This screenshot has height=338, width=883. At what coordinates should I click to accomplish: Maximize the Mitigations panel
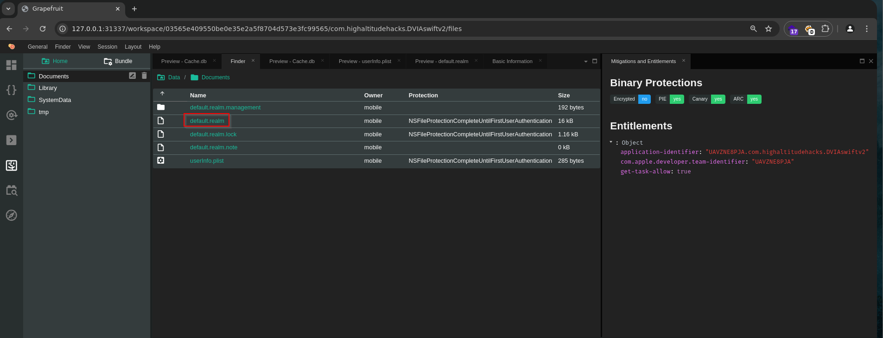tap(862, 61)
